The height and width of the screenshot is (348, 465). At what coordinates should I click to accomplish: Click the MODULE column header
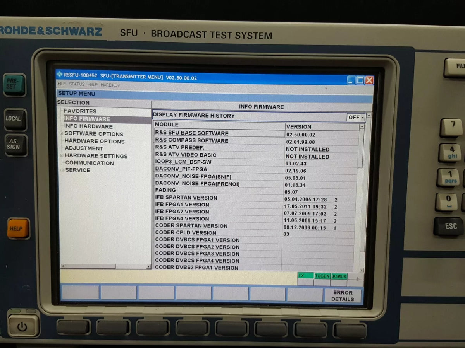(x=219, y=125)
